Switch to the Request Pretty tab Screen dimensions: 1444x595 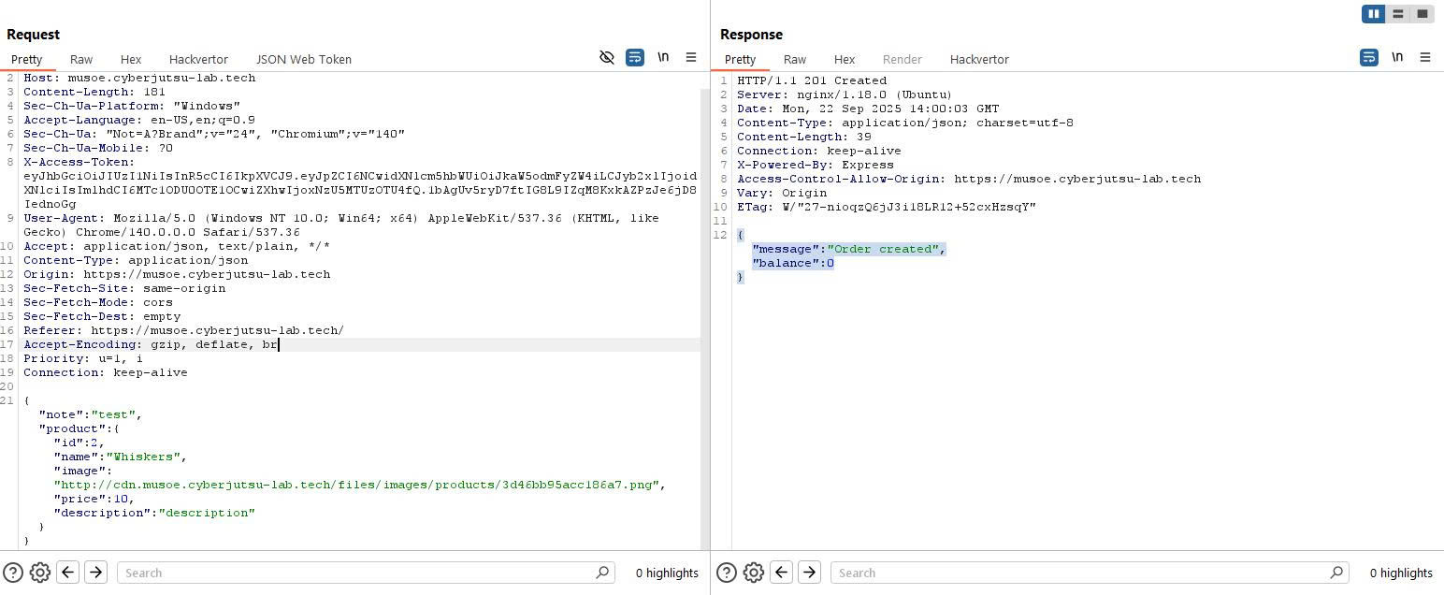26,59
